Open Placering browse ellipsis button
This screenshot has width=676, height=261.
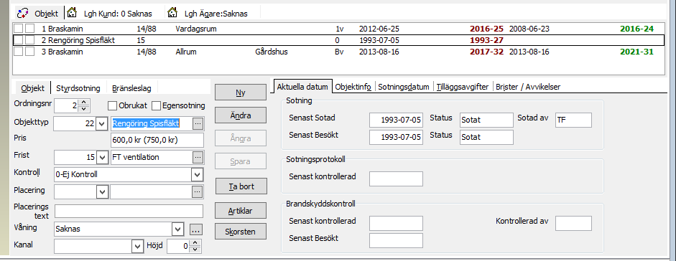point(198,191)
